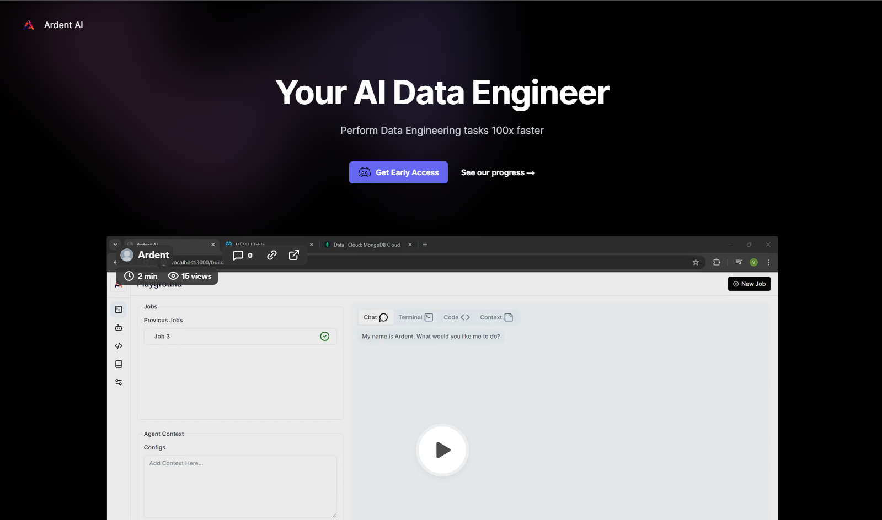Click the green check on Job 3
The image size is (882, 520).
325,337
